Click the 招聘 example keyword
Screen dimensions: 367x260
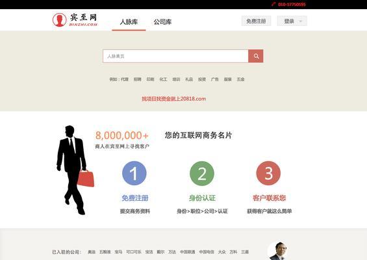coord(138,79)
